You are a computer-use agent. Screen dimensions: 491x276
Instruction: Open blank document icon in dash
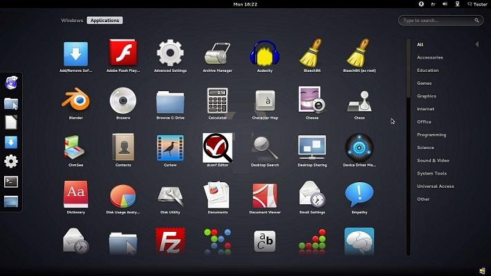coord(11,122)
